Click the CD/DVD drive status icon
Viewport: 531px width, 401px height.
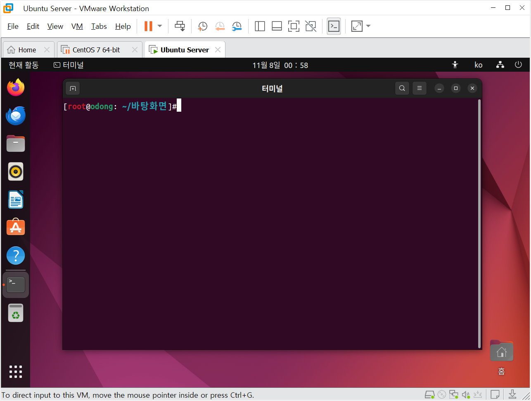click(x=442, y=394)
